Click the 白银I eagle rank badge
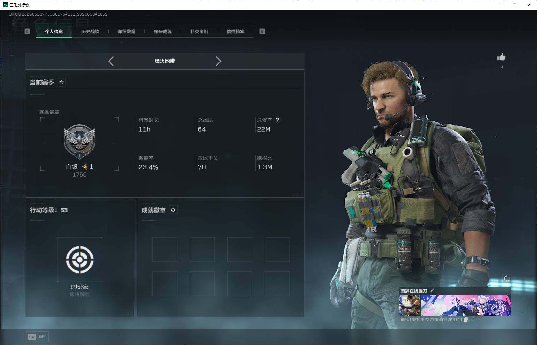Image resolution: width=537 pixels, height=345 pixels. tap(79, 142)
